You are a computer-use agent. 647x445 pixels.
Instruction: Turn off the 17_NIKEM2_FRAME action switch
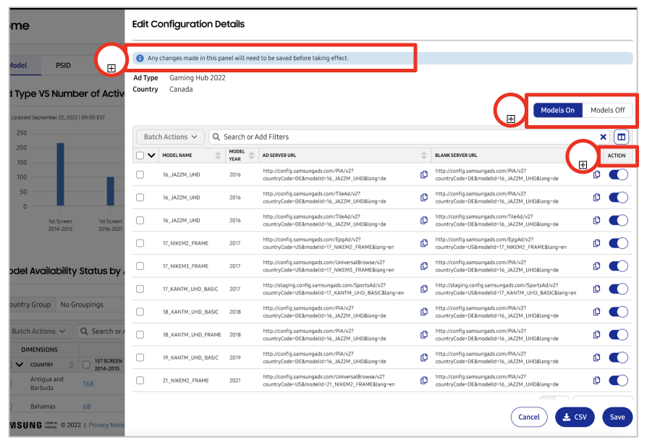(618, 243)
